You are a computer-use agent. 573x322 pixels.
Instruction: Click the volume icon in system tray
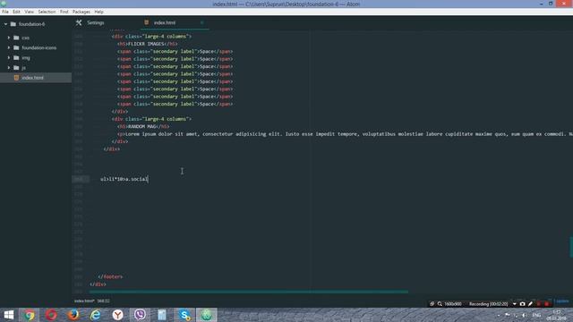524,315
